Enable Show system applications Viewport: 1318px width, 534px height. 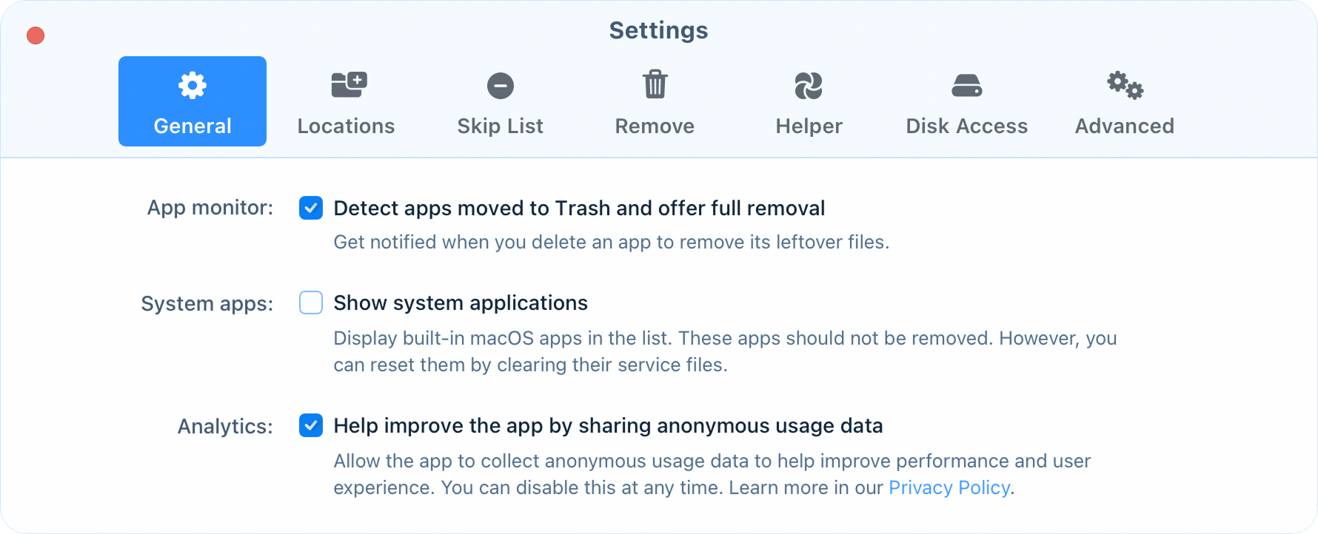(311, 303)
